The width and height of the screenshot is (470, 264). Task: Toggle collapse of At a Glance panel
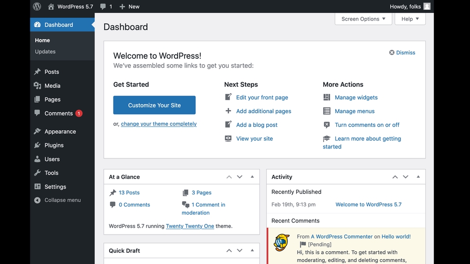click(x=252, y=177)
